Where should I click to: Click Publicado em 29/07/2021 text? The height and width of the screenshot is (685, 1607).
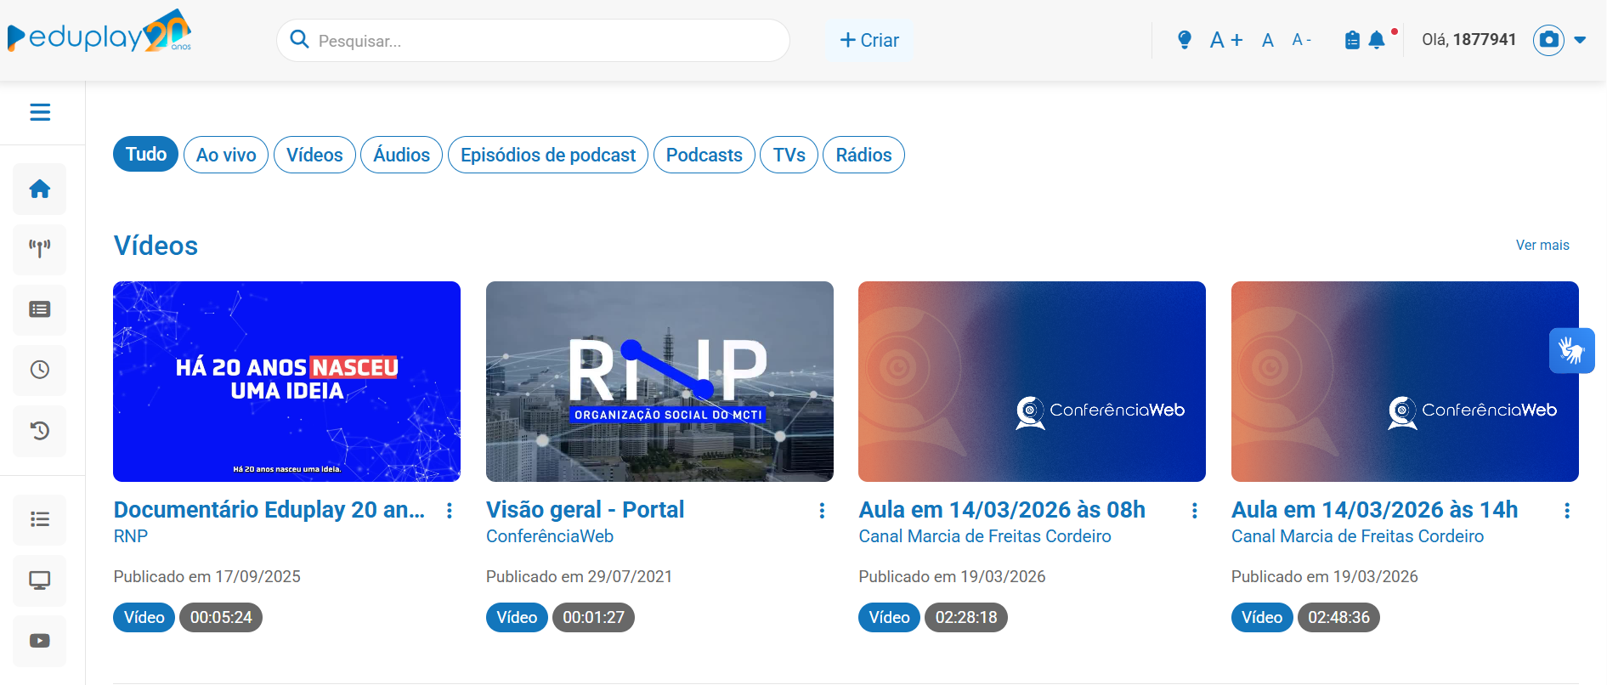pyautogui.click(x=580, y=576)
